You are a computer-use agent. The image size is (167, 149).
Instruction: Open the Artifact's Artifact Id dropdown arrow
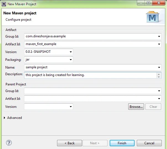tap(159, 44)
